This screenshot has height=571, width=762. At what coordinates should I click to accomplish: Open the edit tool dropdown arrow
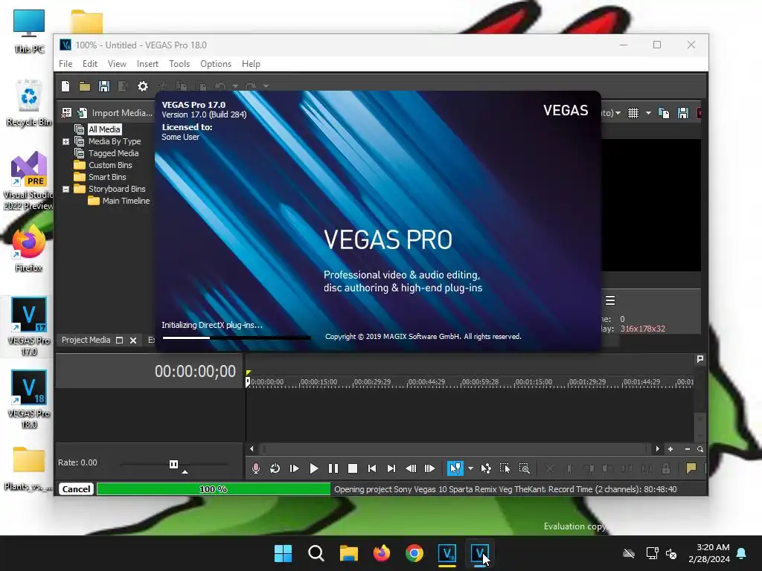coord(470,468)
